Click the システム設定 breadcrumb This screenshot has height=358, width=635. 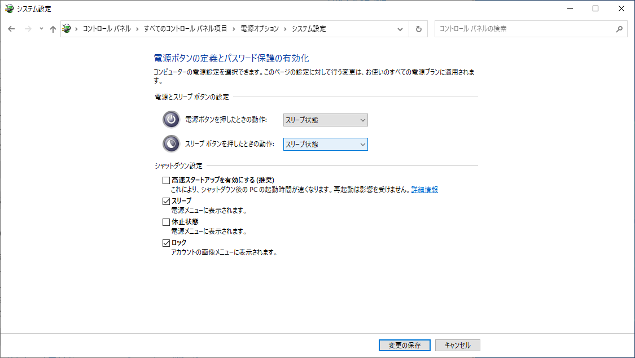click(x=309, y=29)
